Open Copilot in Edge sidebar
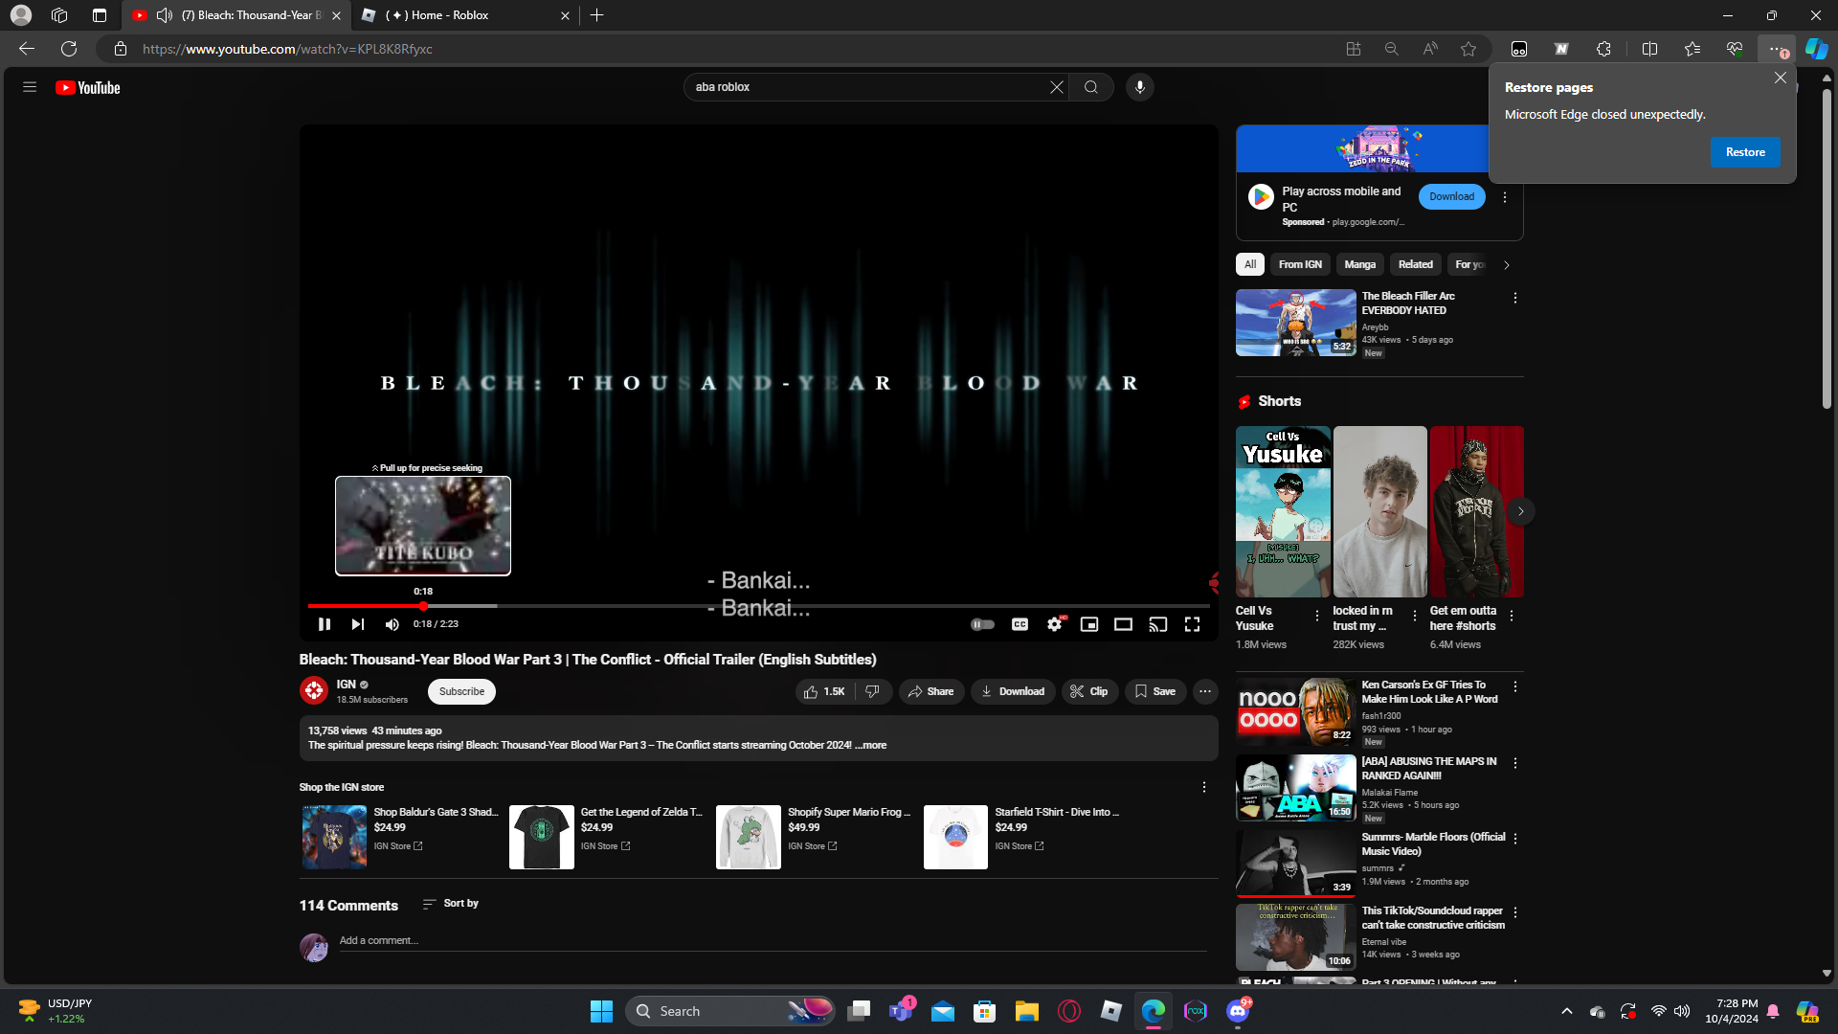Viewport: 1838px width, 1034px height. [x=1816, y=49]
